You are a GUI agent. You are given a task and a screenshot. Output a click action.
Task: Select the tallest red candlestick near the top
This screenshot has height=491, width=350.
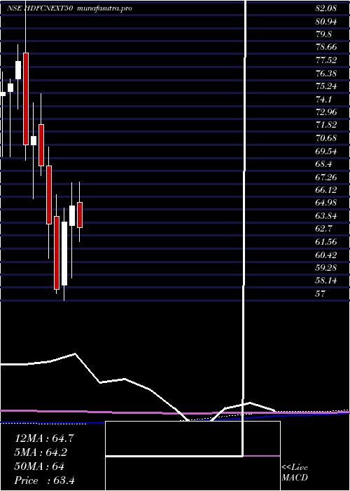(x=26, y=99)
